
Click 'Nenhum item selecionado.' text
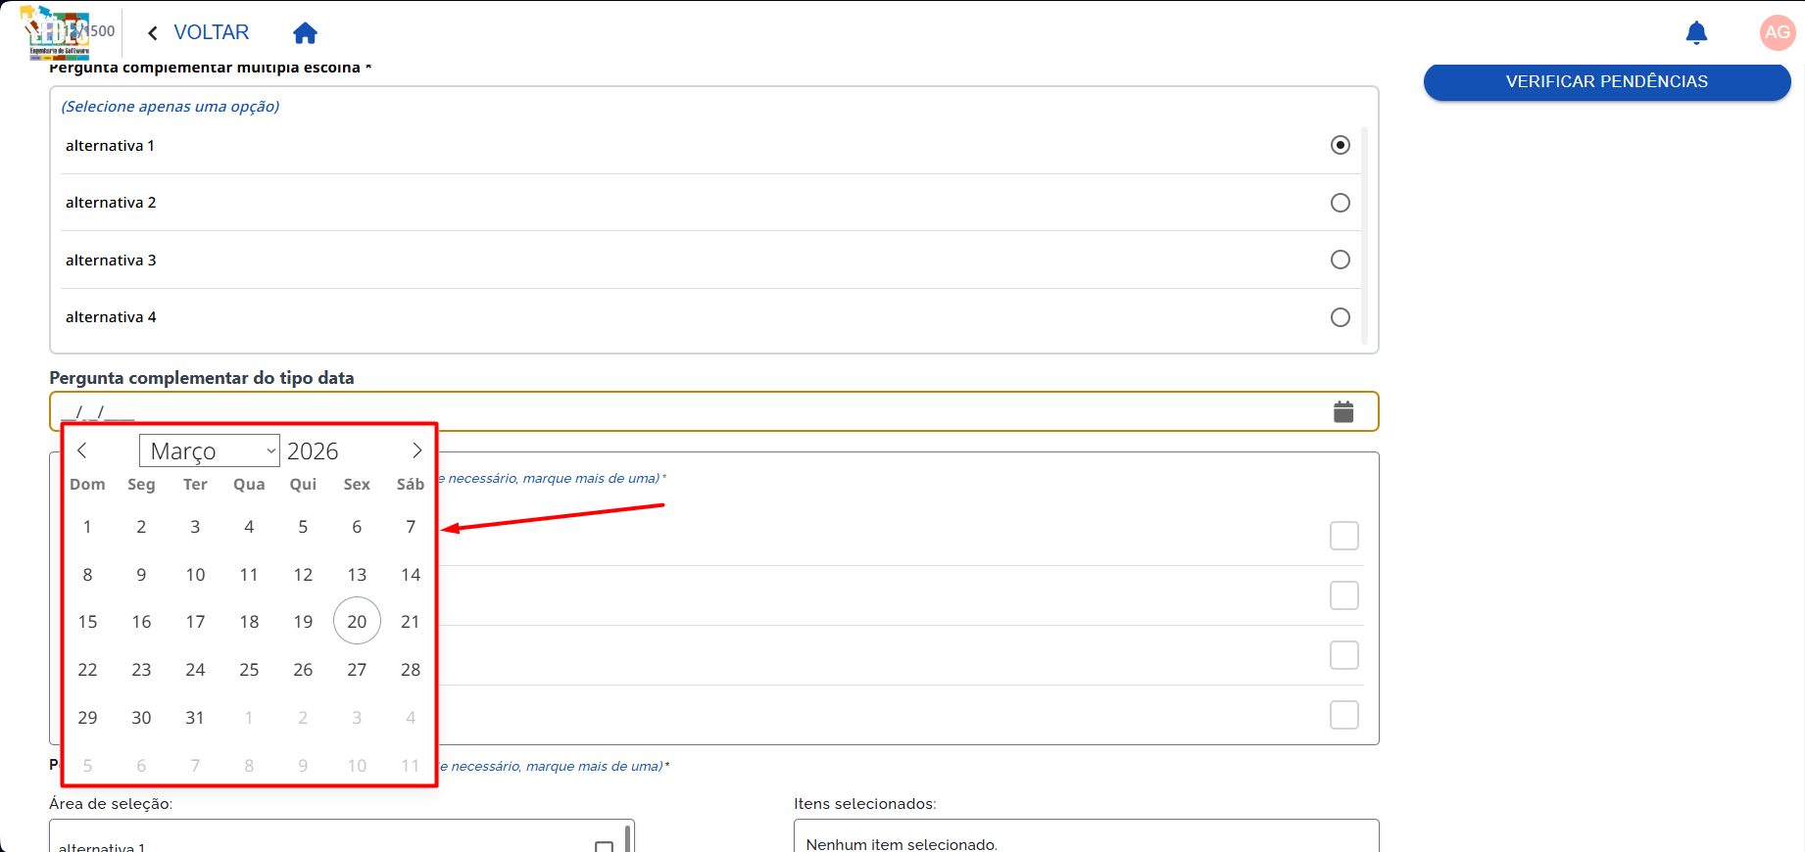[902, 844]
